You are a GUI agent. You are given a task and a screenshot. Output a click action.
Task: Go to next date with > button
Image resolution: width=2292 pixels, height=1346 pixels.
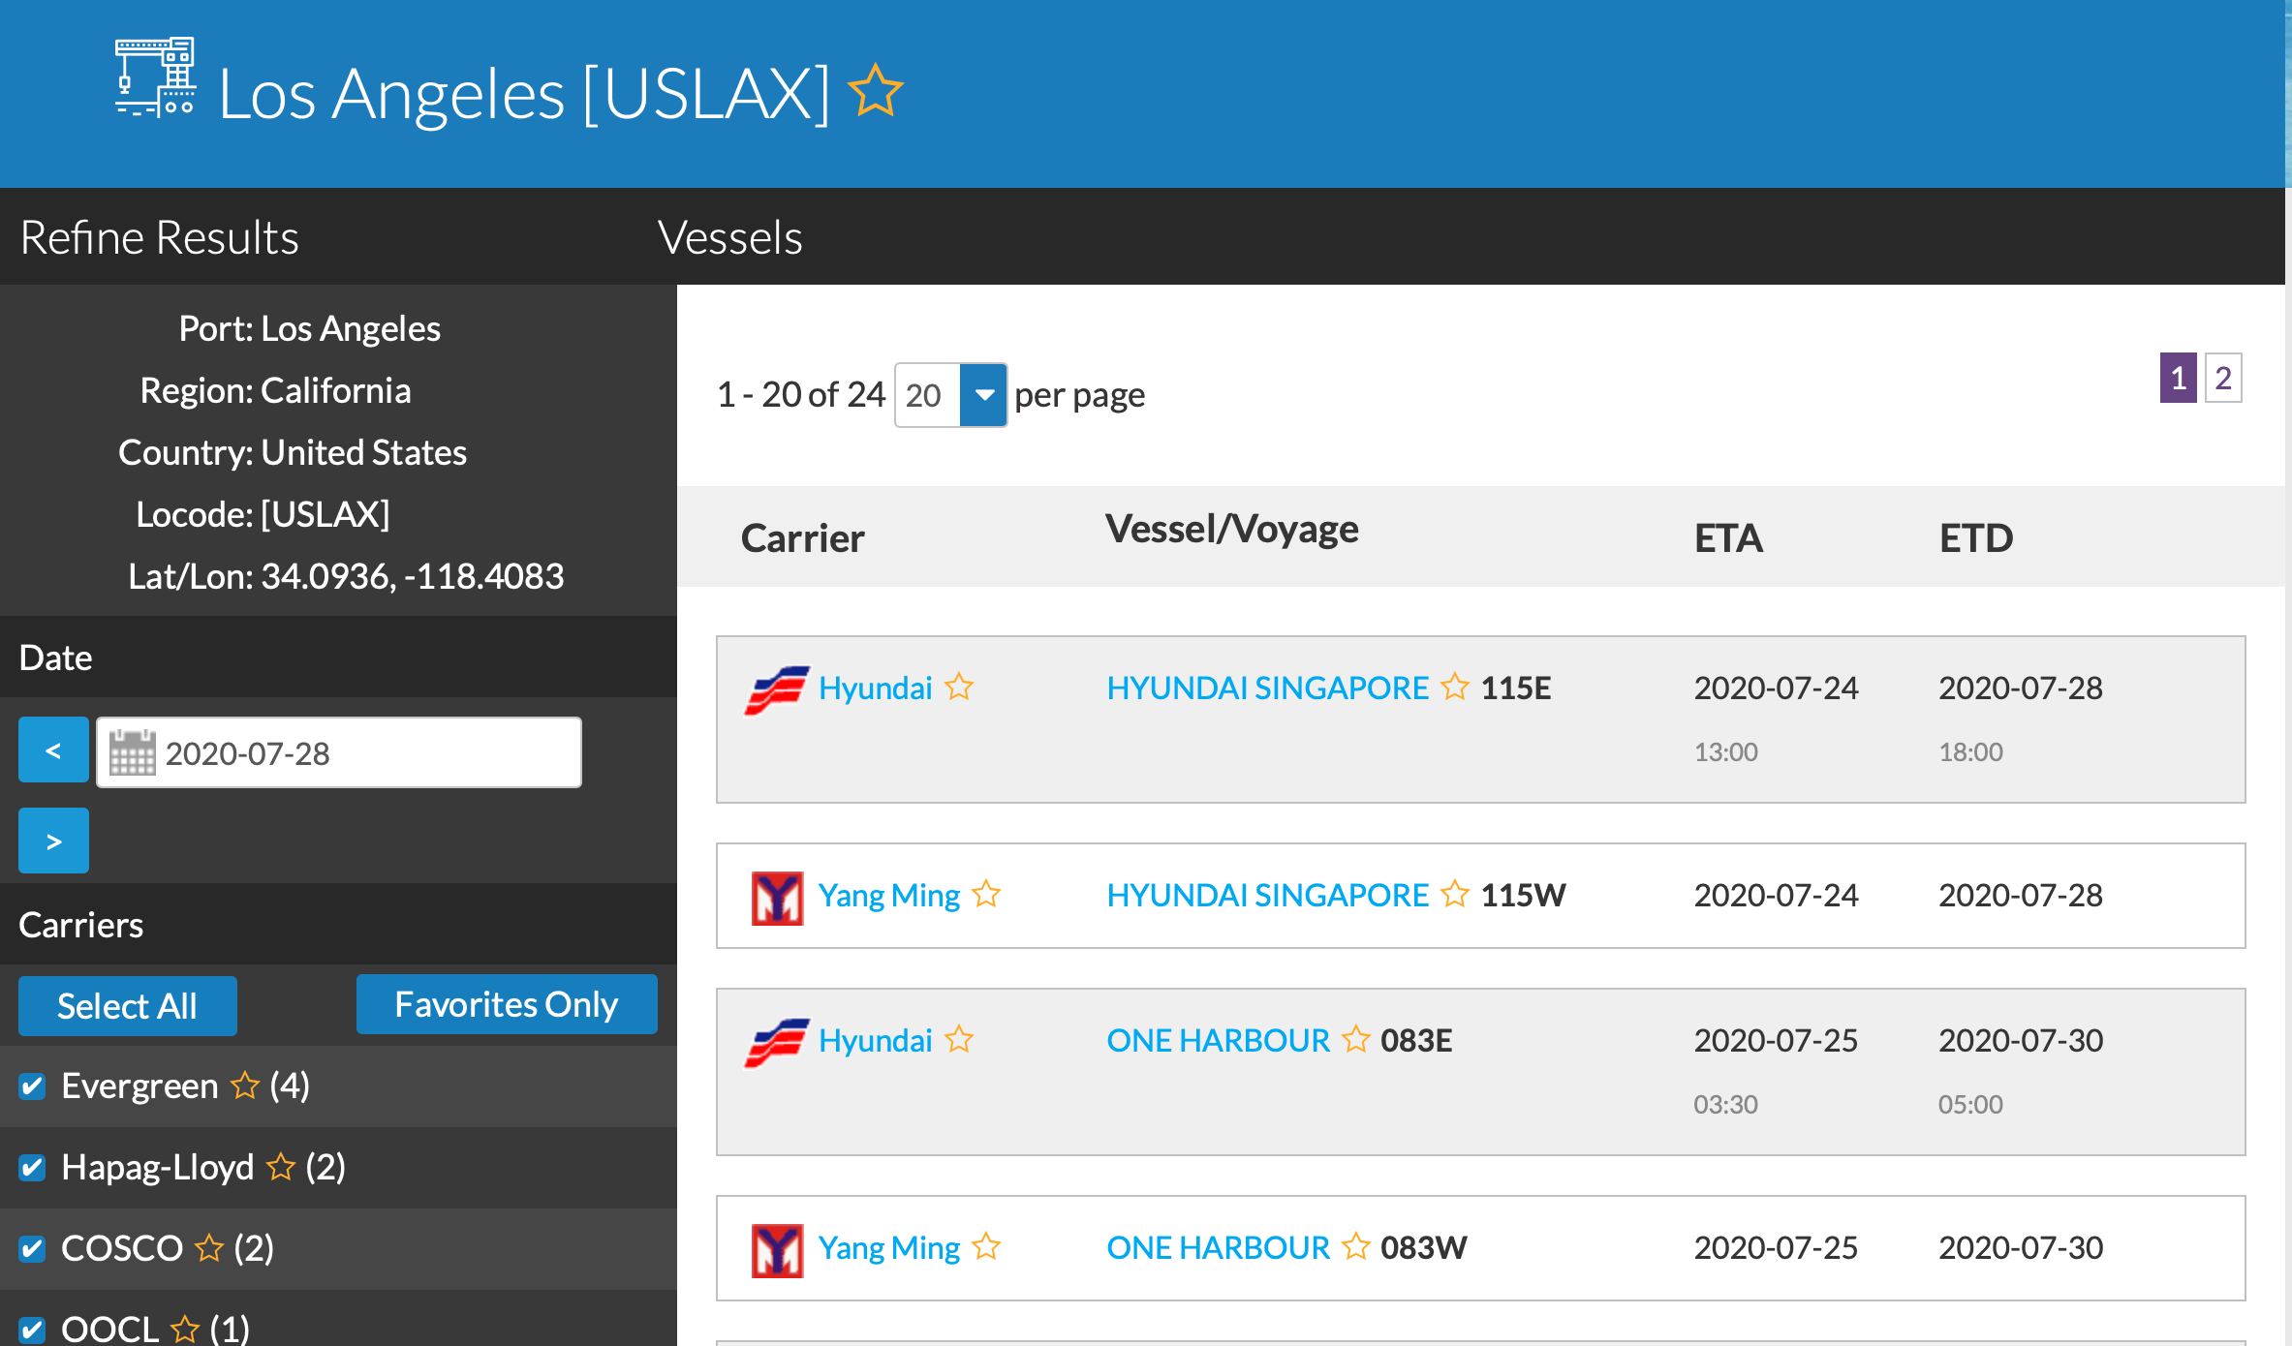[53, 841]
